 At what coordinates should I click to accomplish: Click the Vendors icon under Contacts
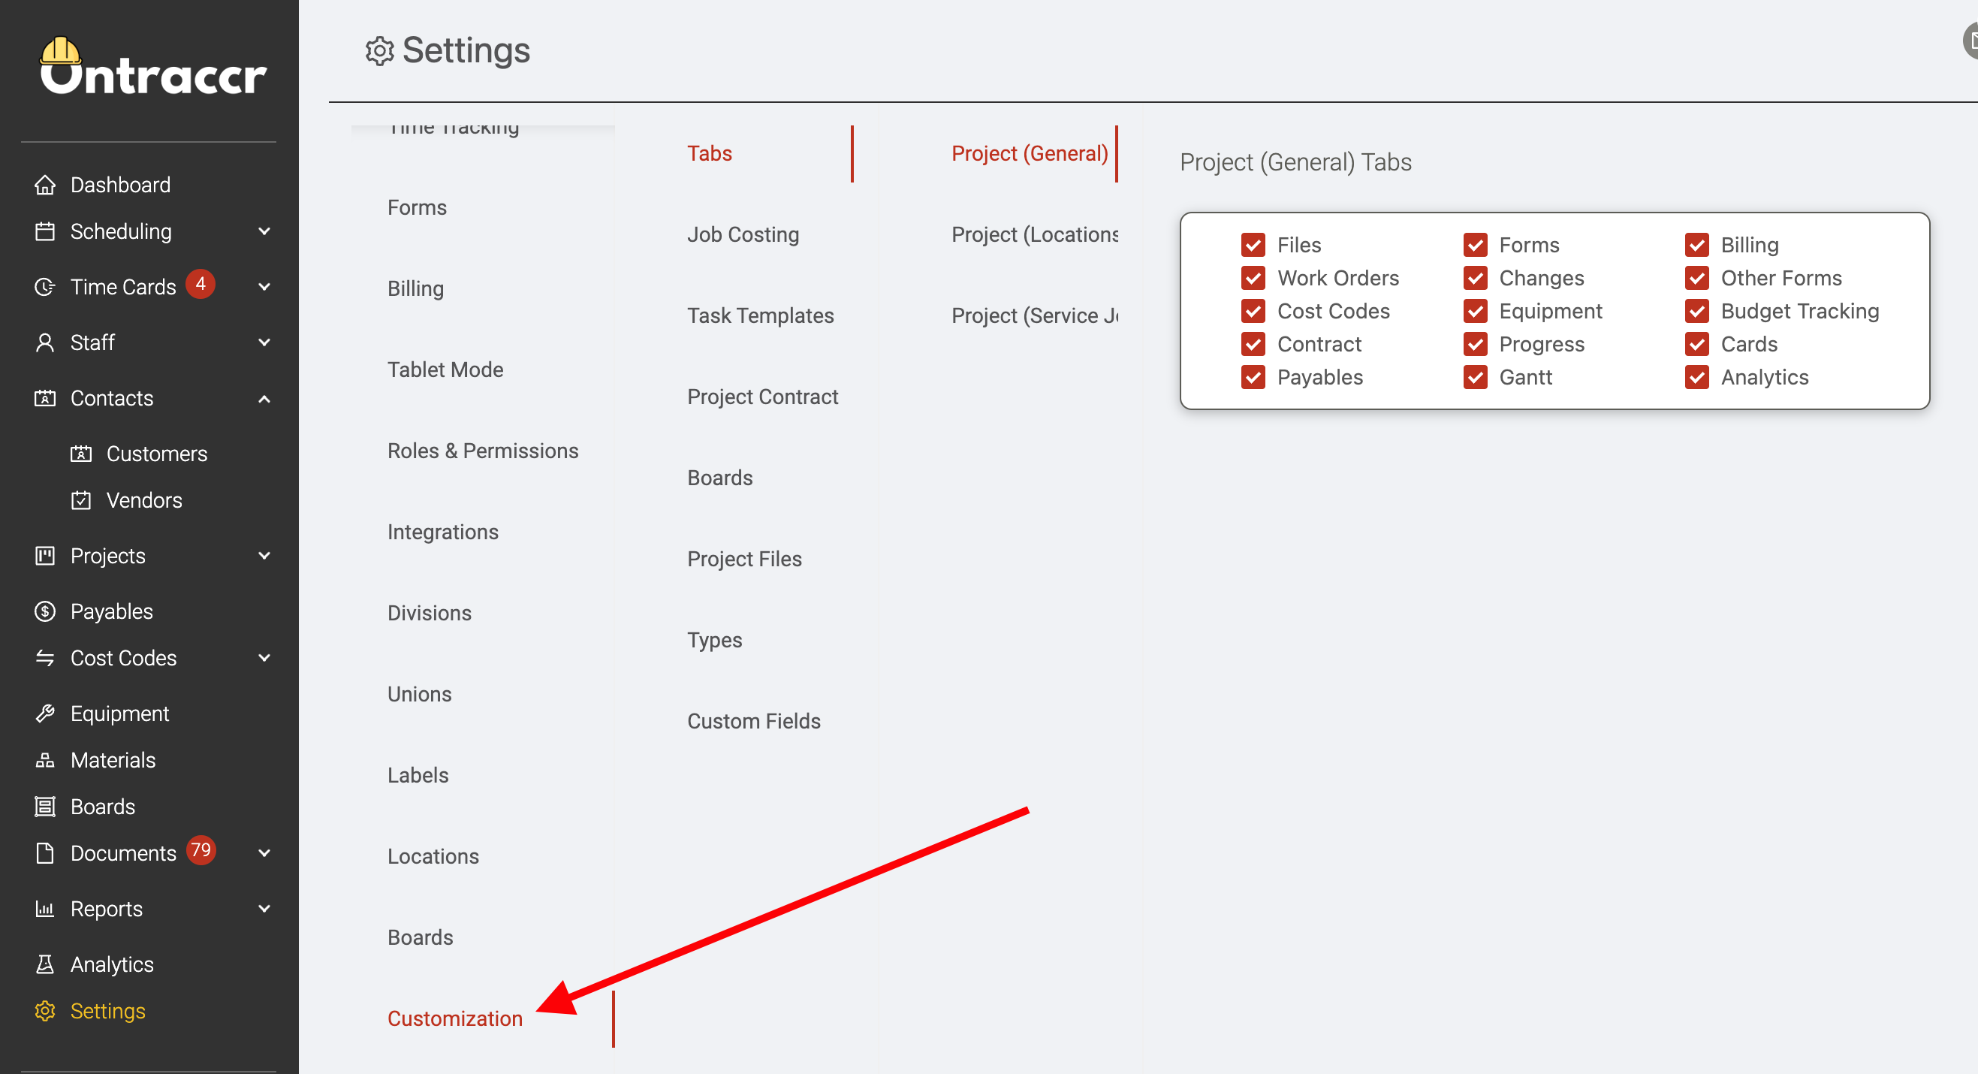coord(80,500)
